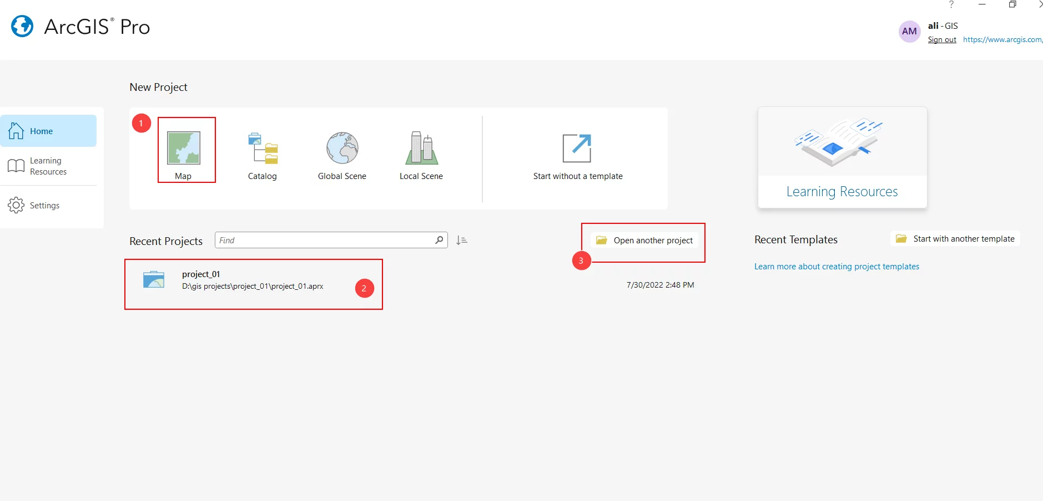Open Learning Resources in sidebar
Viewport: 1043px width, 501px height.
(x=48, y=166)
